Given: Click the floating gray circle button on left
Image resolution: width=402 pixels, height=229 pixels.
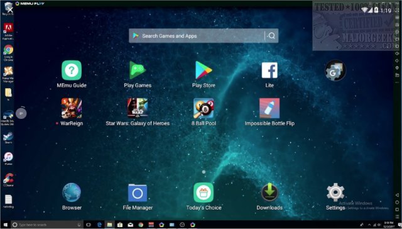Looking at the screenshot, I should (21, 113).
